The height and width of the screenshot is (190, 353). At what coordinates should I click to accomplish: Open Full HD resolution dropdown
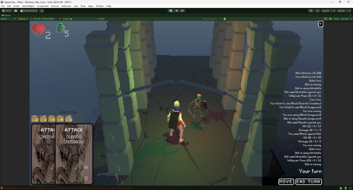tap(47, 19)
